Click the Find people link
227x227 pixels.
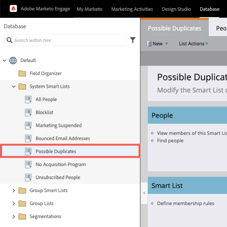click(x=170, y=141)
